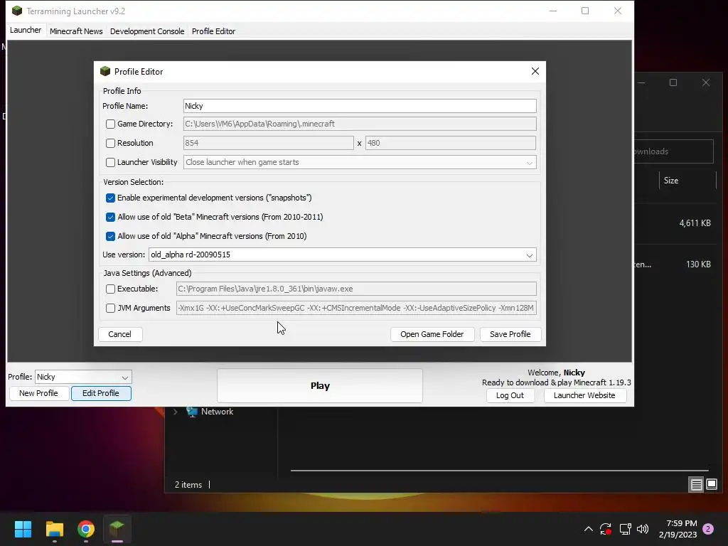This screenshot has height=546, width=728.
Task: Uncheck experimental snapshots option
Action: [110, 198]
